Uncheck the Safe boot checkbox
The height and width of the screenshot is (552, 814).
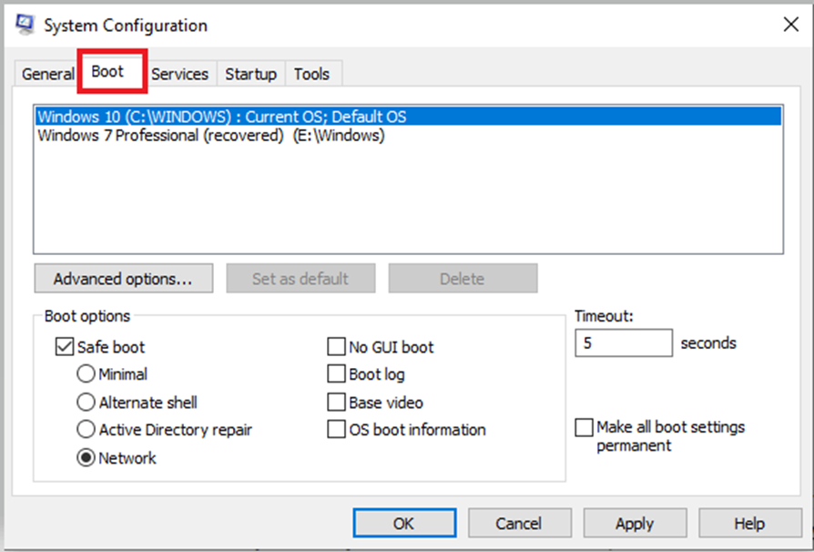click(x=66, y=347)
